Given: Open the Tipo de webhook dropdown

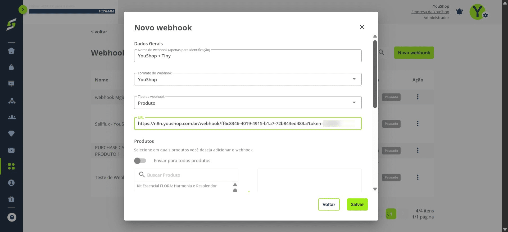Looking at the screenshot, I should coord(248,103).
